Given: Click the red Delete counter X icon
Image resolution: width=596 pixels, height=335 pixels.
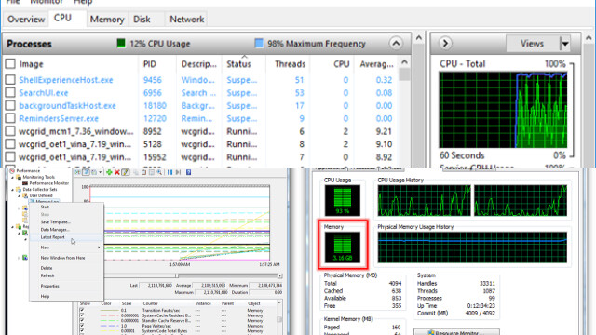Looking at the screenshot, I should tap(117, 172).
